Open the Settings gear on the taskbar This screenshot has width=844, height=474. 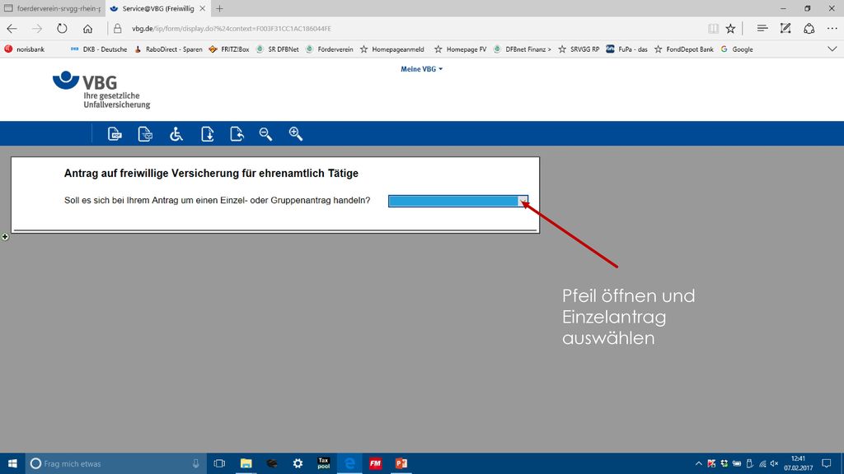[298, 463]
